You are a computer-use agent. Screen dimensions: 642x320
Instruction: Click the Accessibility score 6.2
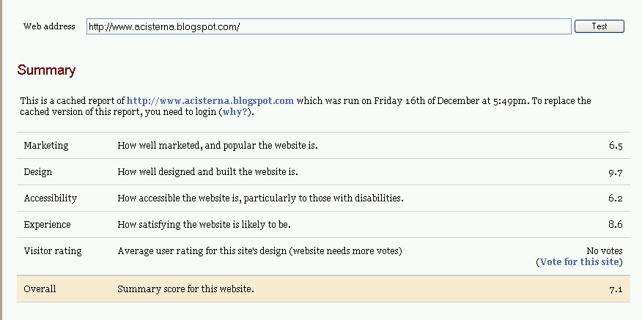[x=616, y=199]
